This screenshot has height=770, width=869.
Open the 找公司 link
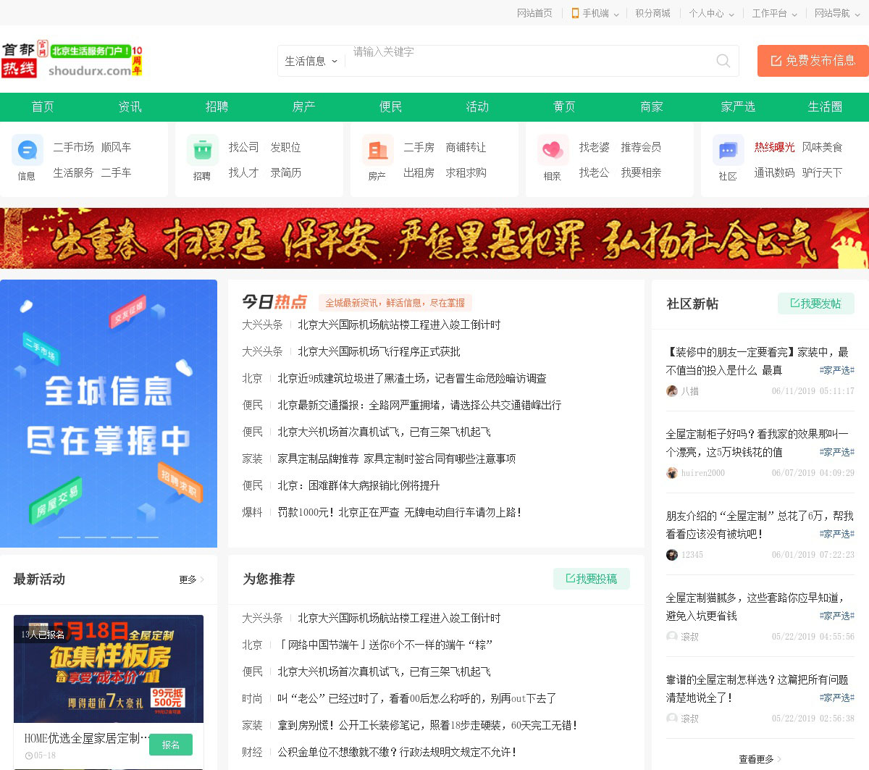click(243, 147)
